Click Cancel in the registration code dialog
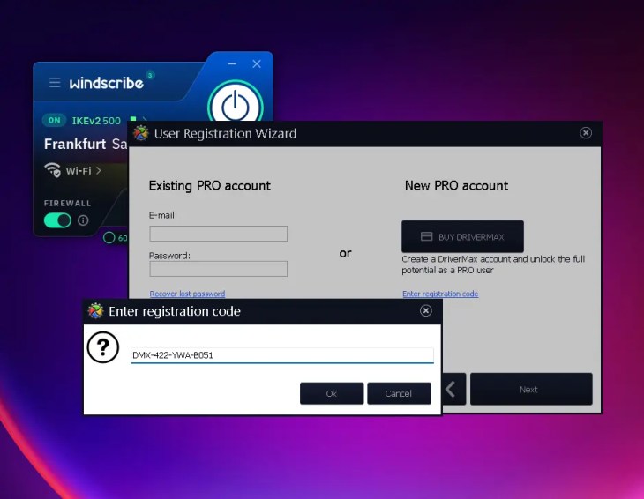The width and height of the screenshot is (644, 499). pos(400,393)
